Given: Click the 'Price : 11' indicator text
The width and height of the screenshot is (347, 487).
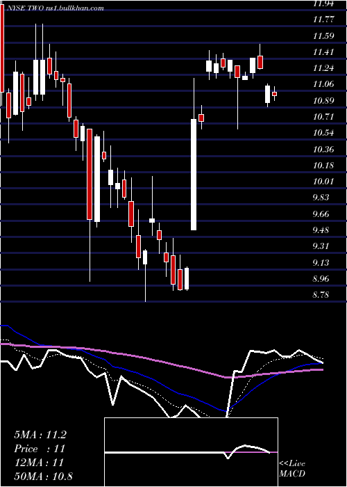Looking at the screenshot, I should tap(40, 449).
